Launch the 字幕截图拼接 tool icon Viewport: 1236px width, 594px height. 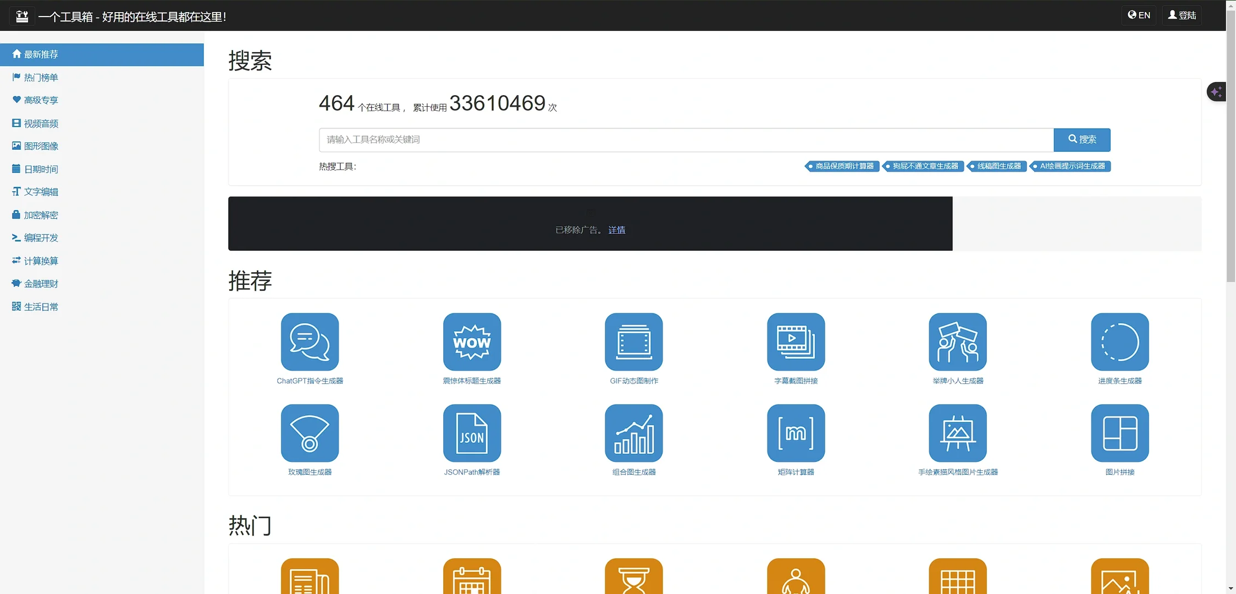tap(796, 342)
